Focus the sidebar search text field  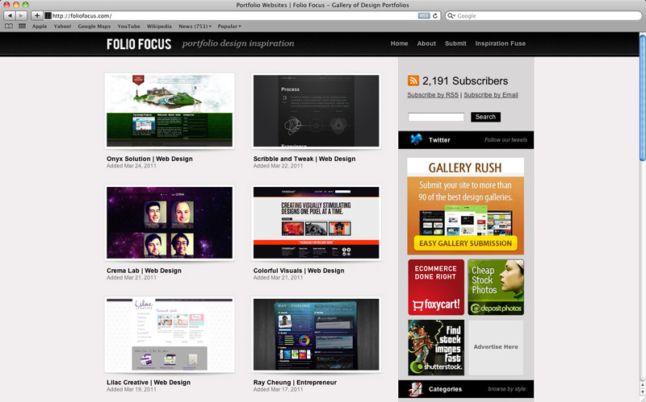pos(436,117)
